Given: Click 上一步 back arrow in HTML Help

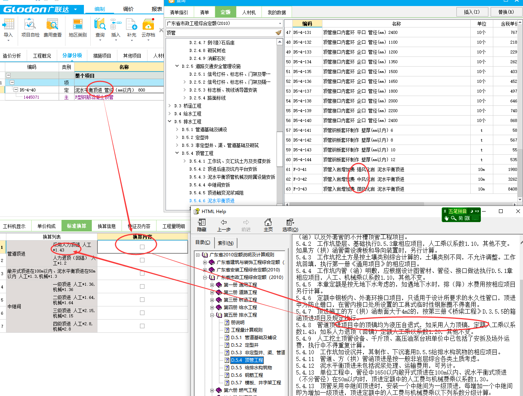Looking at the screenshot, I should tap(224, 222).
